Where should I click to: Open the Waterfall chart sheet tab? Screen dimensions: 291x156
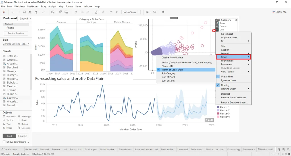point(108,149)
